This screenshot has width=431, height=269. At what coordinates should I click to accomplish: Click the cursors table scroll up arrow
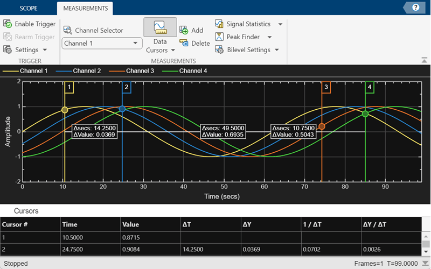click(426, 236)
